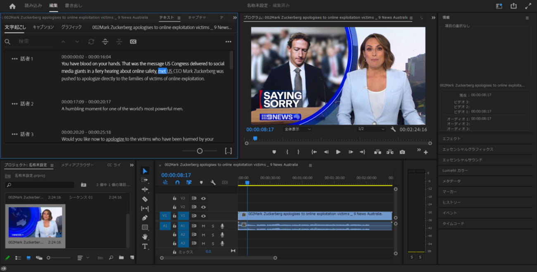The width and height of the screenshot is (537, 272).
Task: Open the zoom level dropdown 全体表示
Action: pyautogui.click(x=297, y=129)
